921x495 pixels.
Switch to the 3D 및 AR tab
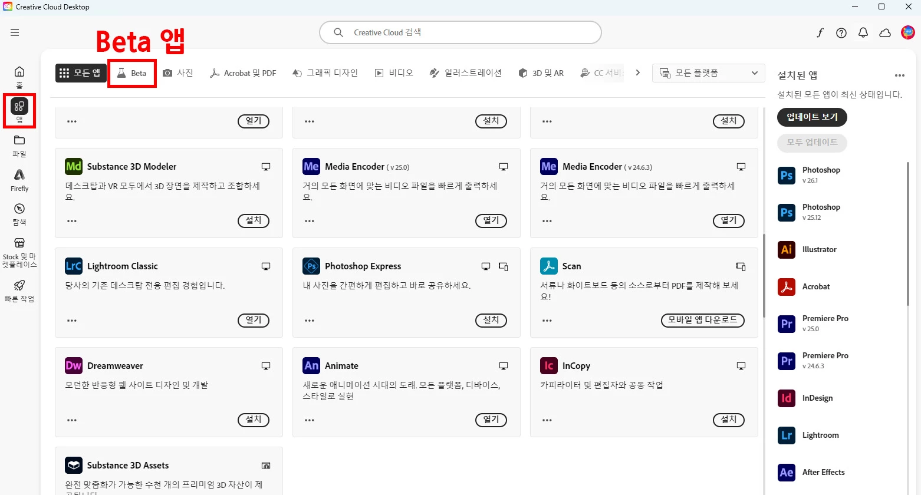(541, 73)
